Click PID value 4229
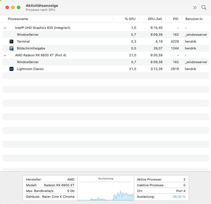 pos(175,41)
